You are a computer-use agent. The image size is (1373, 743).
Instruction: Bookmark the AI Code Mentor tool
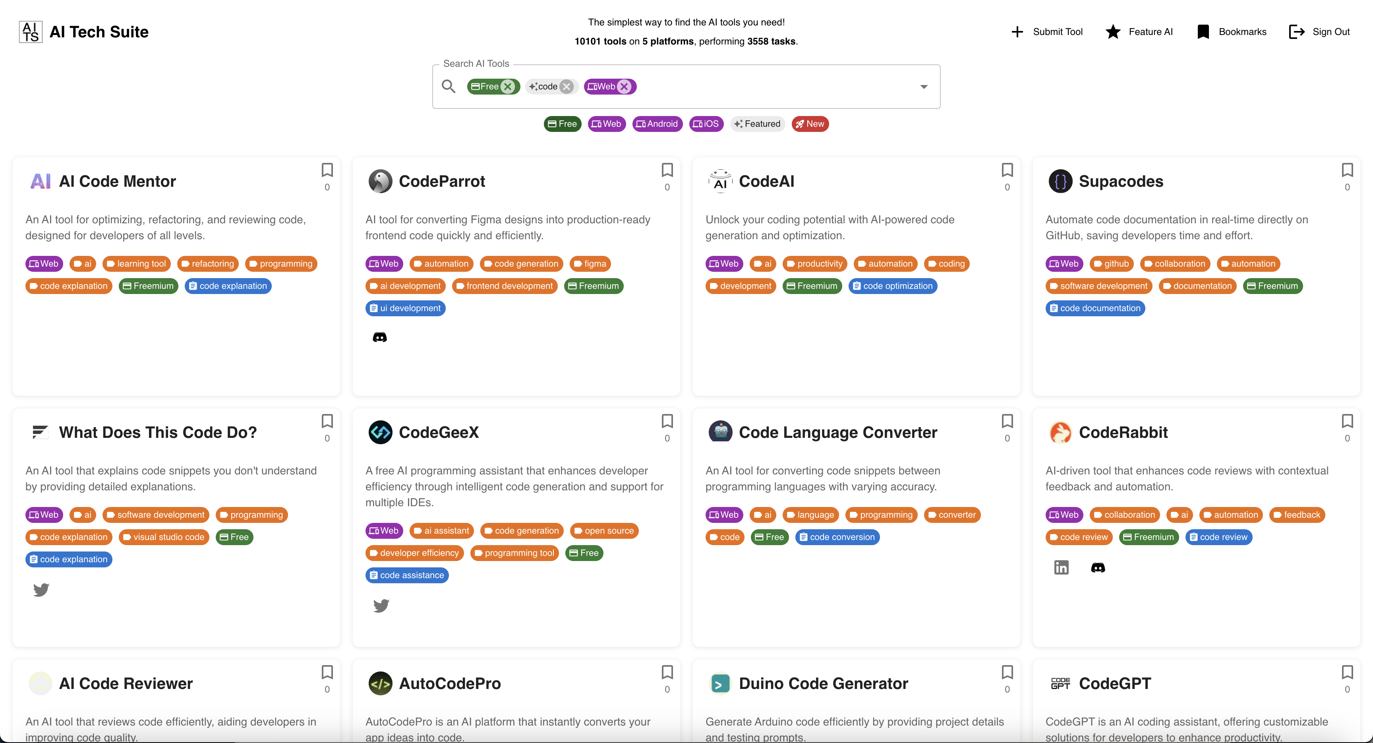pyautogui.click(x=327, y=170)
